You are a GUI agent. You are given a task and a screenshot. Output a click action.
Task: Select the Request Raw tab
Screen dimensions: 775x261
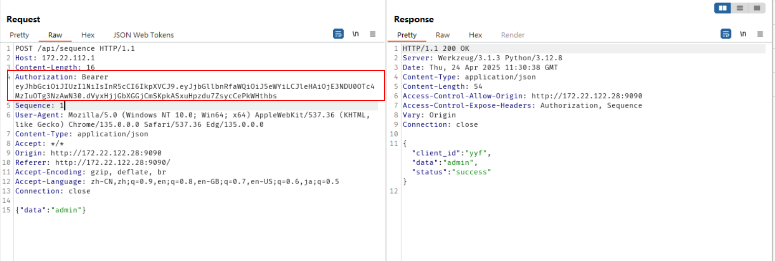click(55, 35)
